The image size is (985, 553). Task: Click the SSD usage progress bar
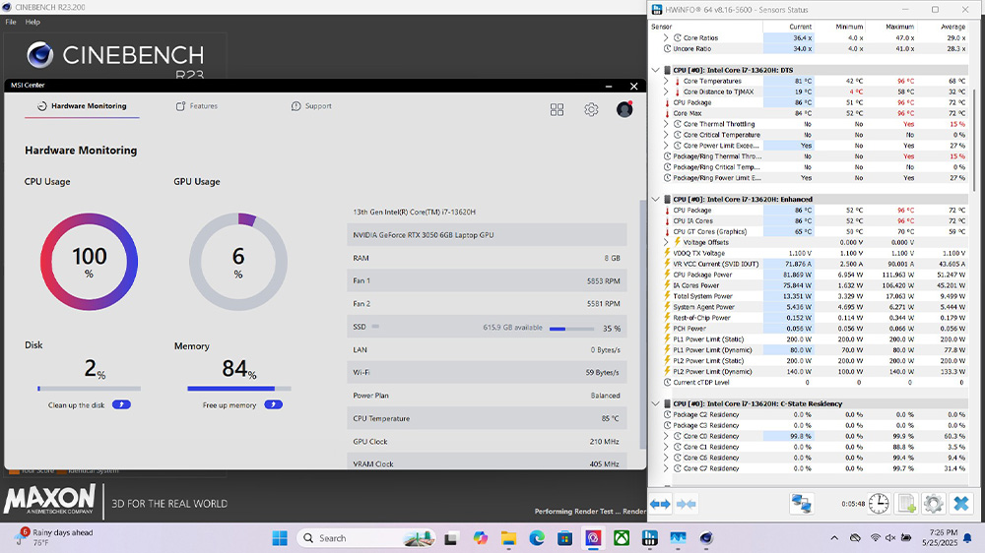571,329
